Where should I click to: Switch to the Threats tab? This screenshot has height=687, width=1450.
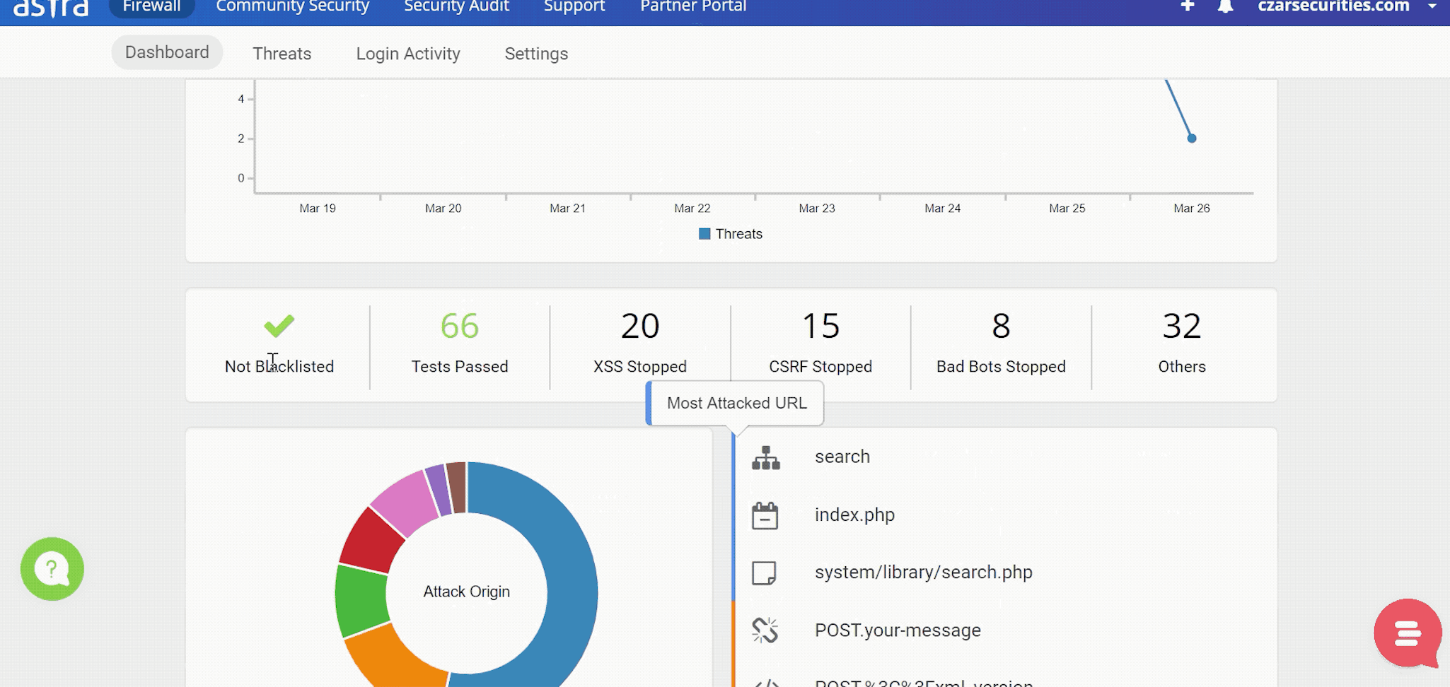click(282, 53)
